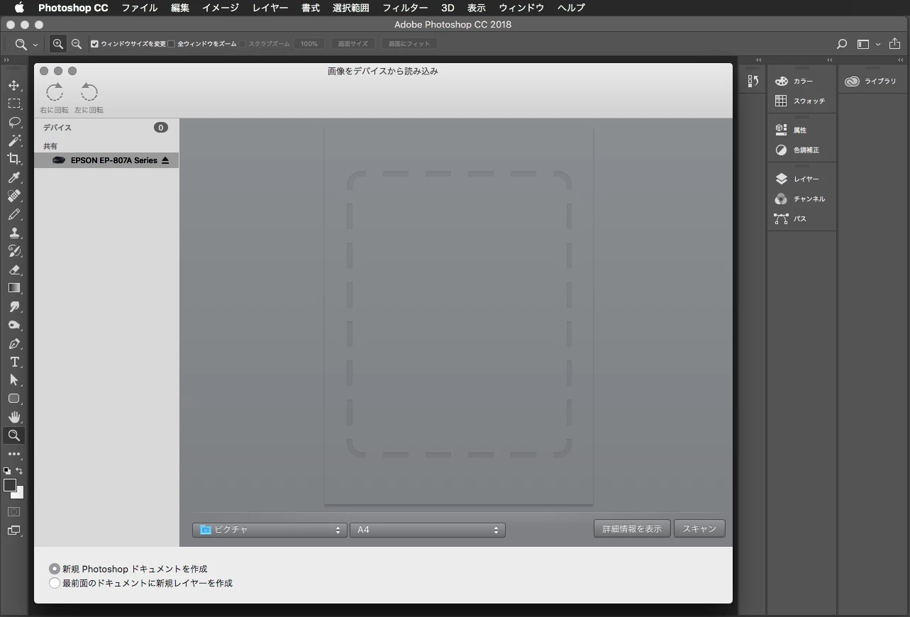
Task: Open the イメージ menu
Action: pyautogui.click(x=221, y=8)
